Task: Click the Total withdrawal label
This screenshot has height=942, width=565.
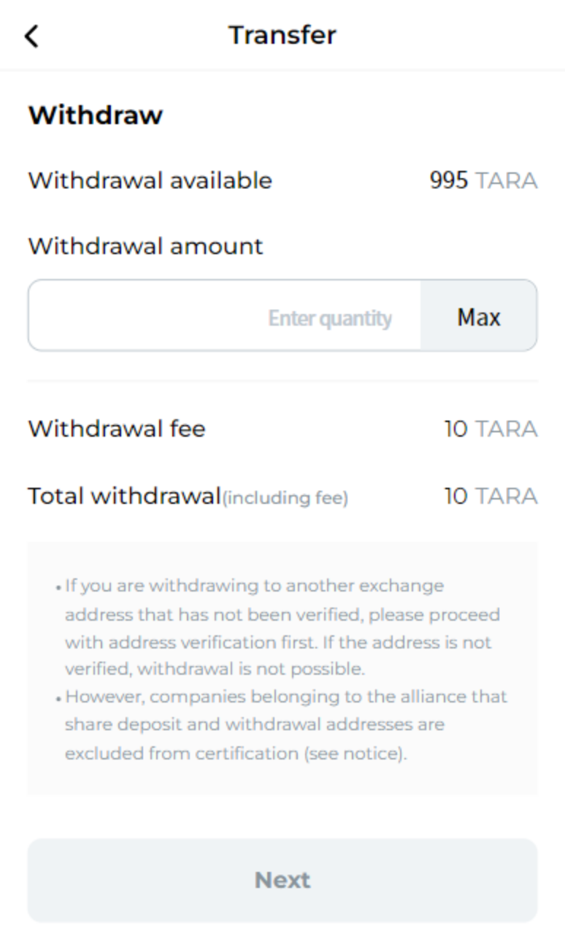Action: (124, 497)
